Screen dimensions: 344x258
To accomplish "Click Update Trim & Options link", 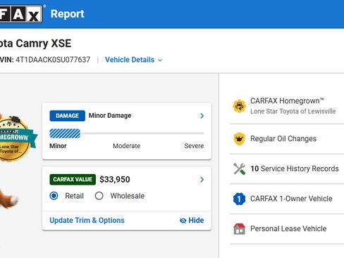I will point(87,221).
